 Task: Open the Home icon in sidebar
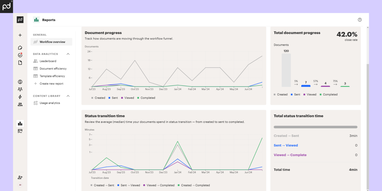point(20,48)
